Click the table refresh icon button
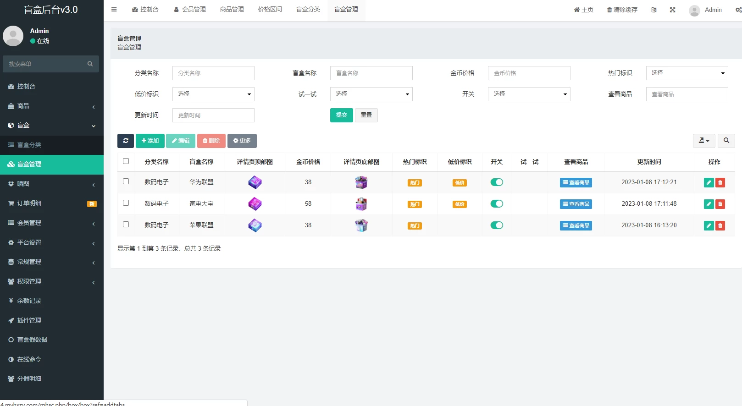This screenshot has width=742, height=406. click(x=126, y=141)
